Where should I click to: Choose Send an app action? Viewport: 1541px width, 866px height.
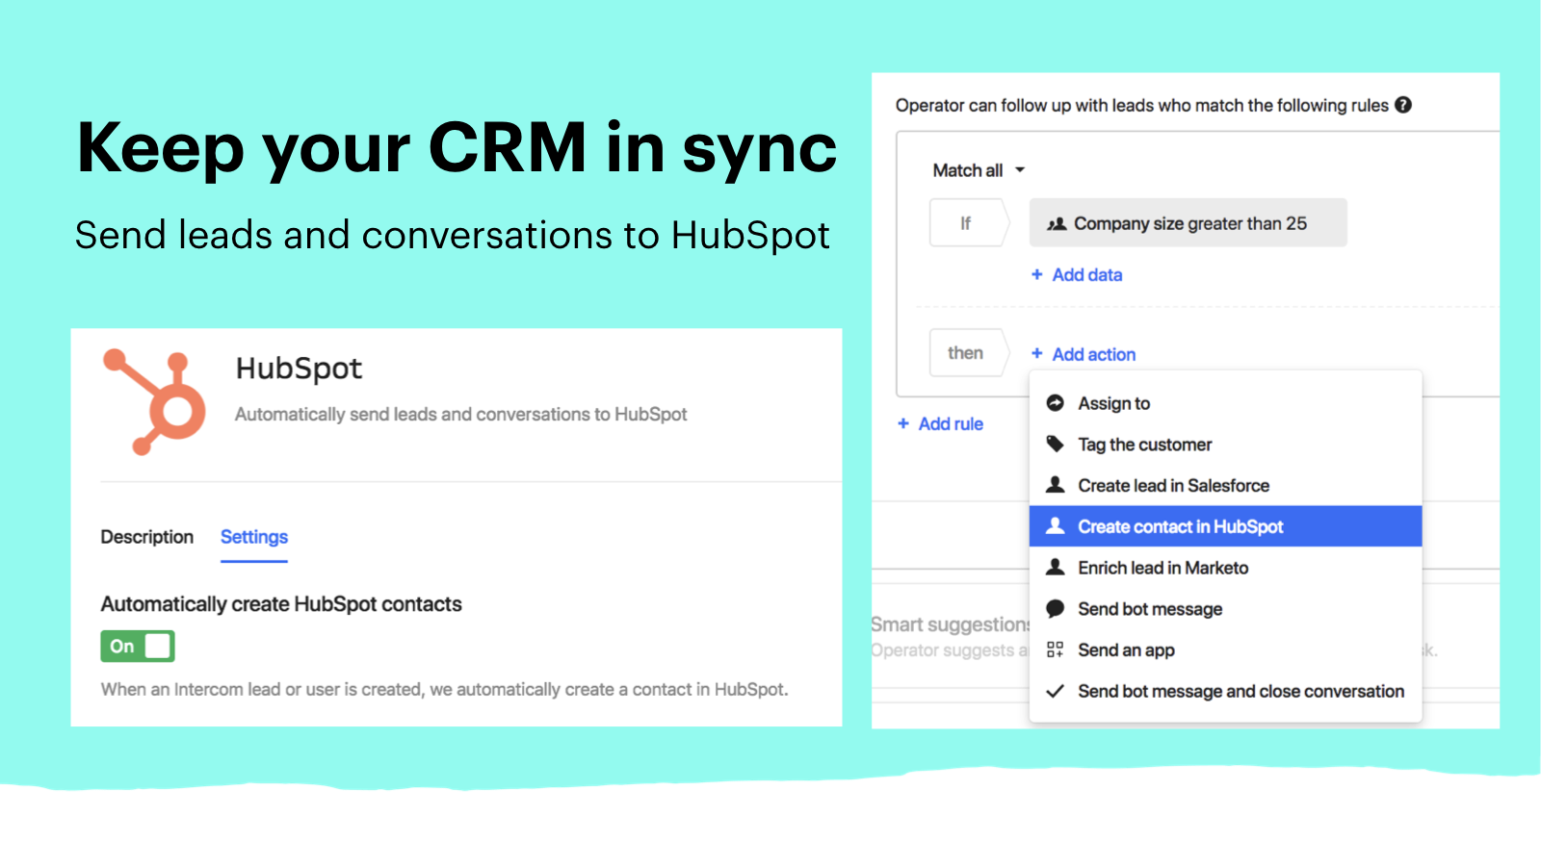1226,650
